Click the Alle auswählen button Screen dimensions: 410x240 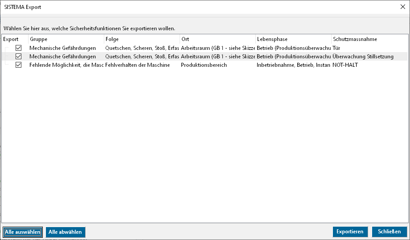click(22, 232)
